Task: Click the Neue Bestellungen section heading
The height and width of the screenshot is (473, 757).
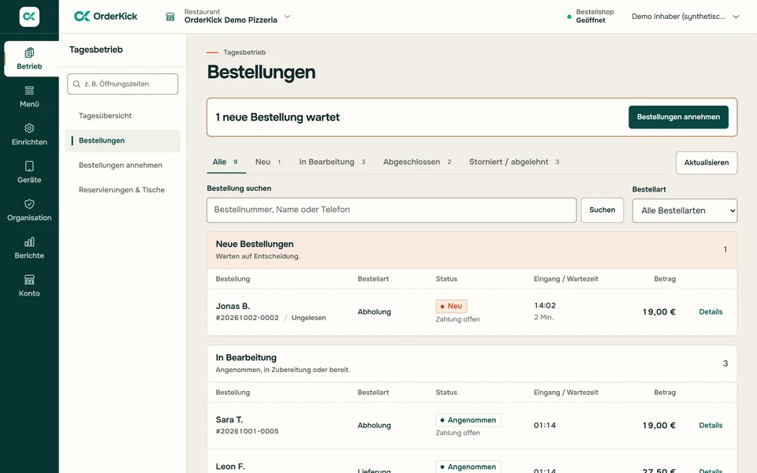Action: coord(255,244)
